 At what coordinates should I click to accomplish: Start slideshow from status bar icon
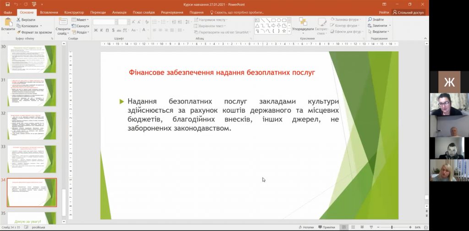370,227
